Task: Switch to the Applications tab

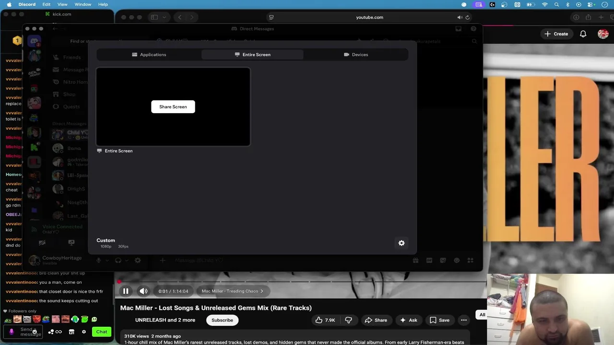Action: (x=149, y=55)
